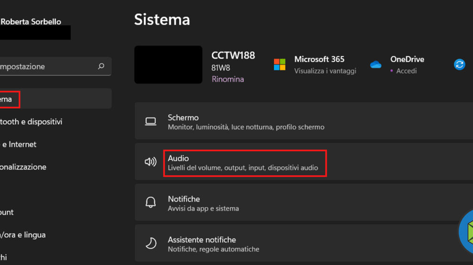This screenshot has width=473, height=265.
Task: Click the moon icon beside Assistente notifiche
Action: point(150,244)
